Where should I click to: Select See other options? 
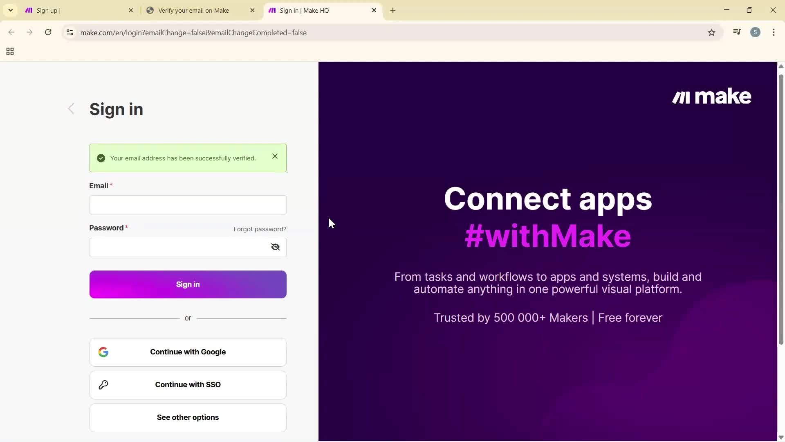[188, 417]
